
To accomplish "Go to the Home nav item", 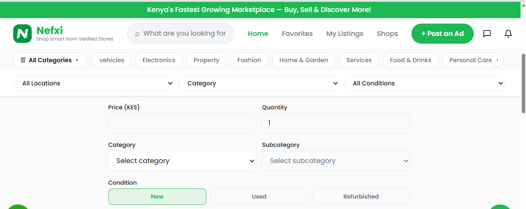I will 258,34.
